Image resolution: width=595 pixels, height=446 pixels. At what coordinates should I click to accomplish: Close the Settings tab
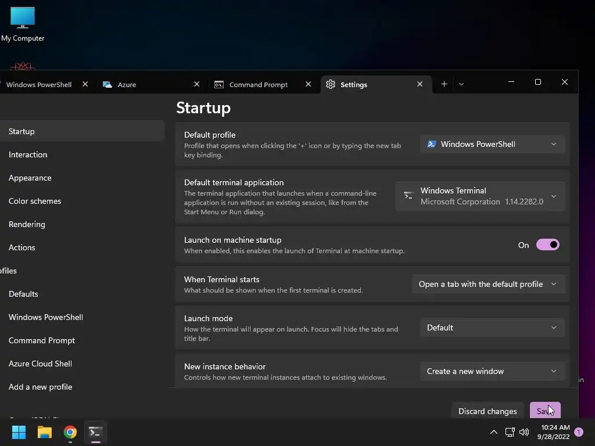pyautogui.click(x=420, y=84)
